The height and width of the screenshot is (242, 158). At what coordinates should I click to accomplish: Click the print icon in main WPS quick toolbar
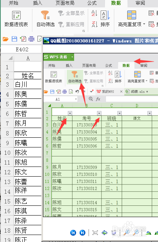(x=32, y=39)
